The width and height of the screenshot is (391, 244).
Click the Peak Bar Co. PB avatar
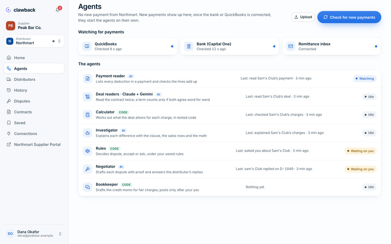(11, 26)
